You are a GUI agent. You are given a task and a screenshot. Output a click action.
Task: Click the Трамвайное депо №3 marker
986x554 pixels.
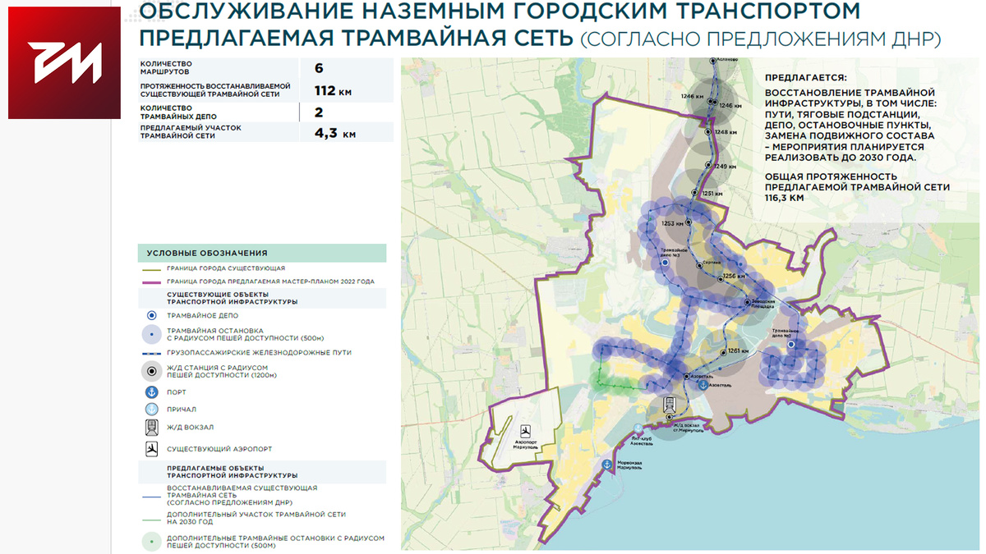666,264
